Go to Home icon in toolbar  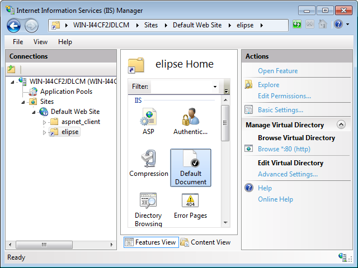point(322,24)
